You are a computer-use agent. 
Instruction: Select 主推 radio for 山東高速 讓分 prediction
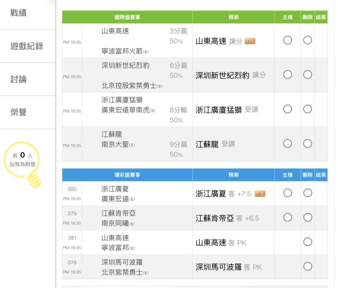point(288,40)
